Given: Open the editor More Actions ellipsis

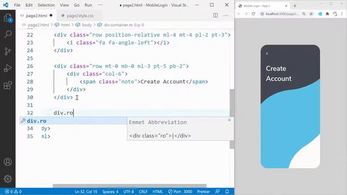Looking at the screenshot, I should point(226,15).
